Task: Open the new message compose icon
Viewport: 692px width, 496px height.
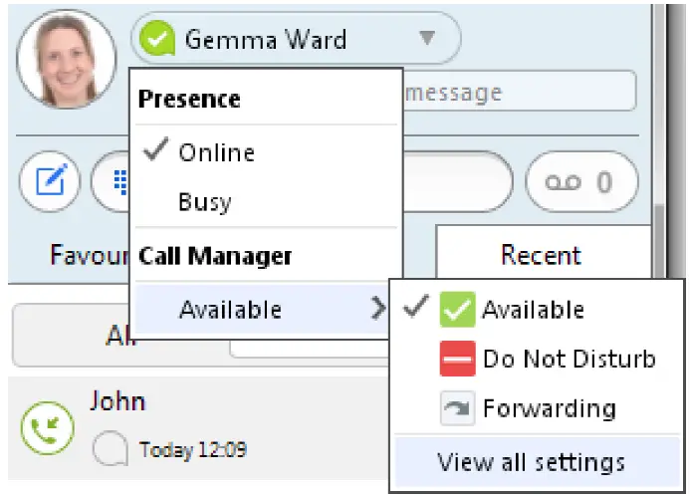Action: (x=49, y=182)
